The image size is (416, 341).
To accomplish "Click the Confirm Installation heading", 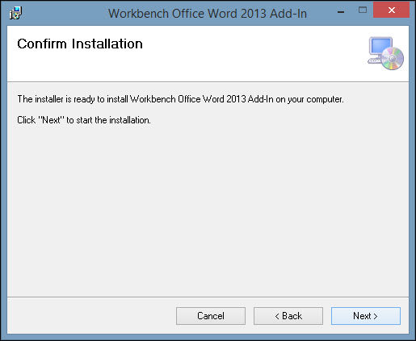I will (x=80, y=44).
